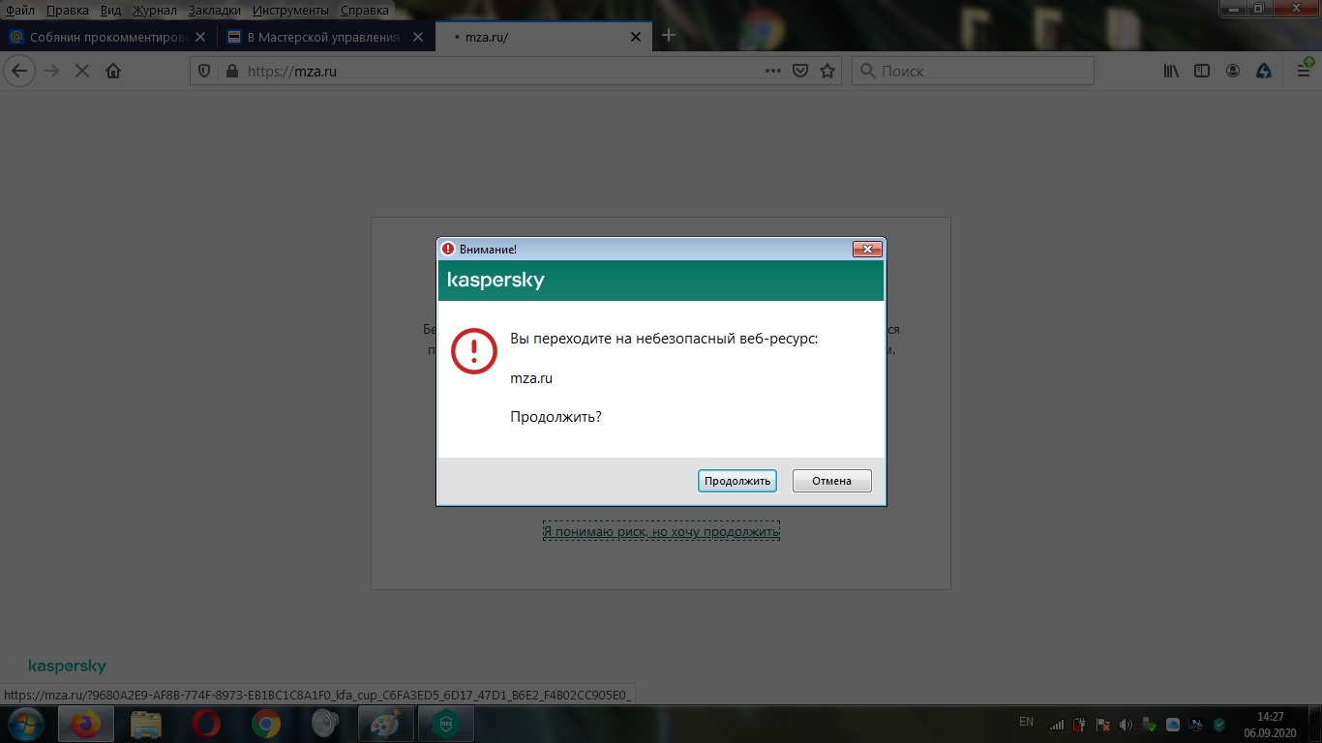Bookmark this page with the star icon
This screenshot has height=743, width=1322.
[x=827, y=71]
